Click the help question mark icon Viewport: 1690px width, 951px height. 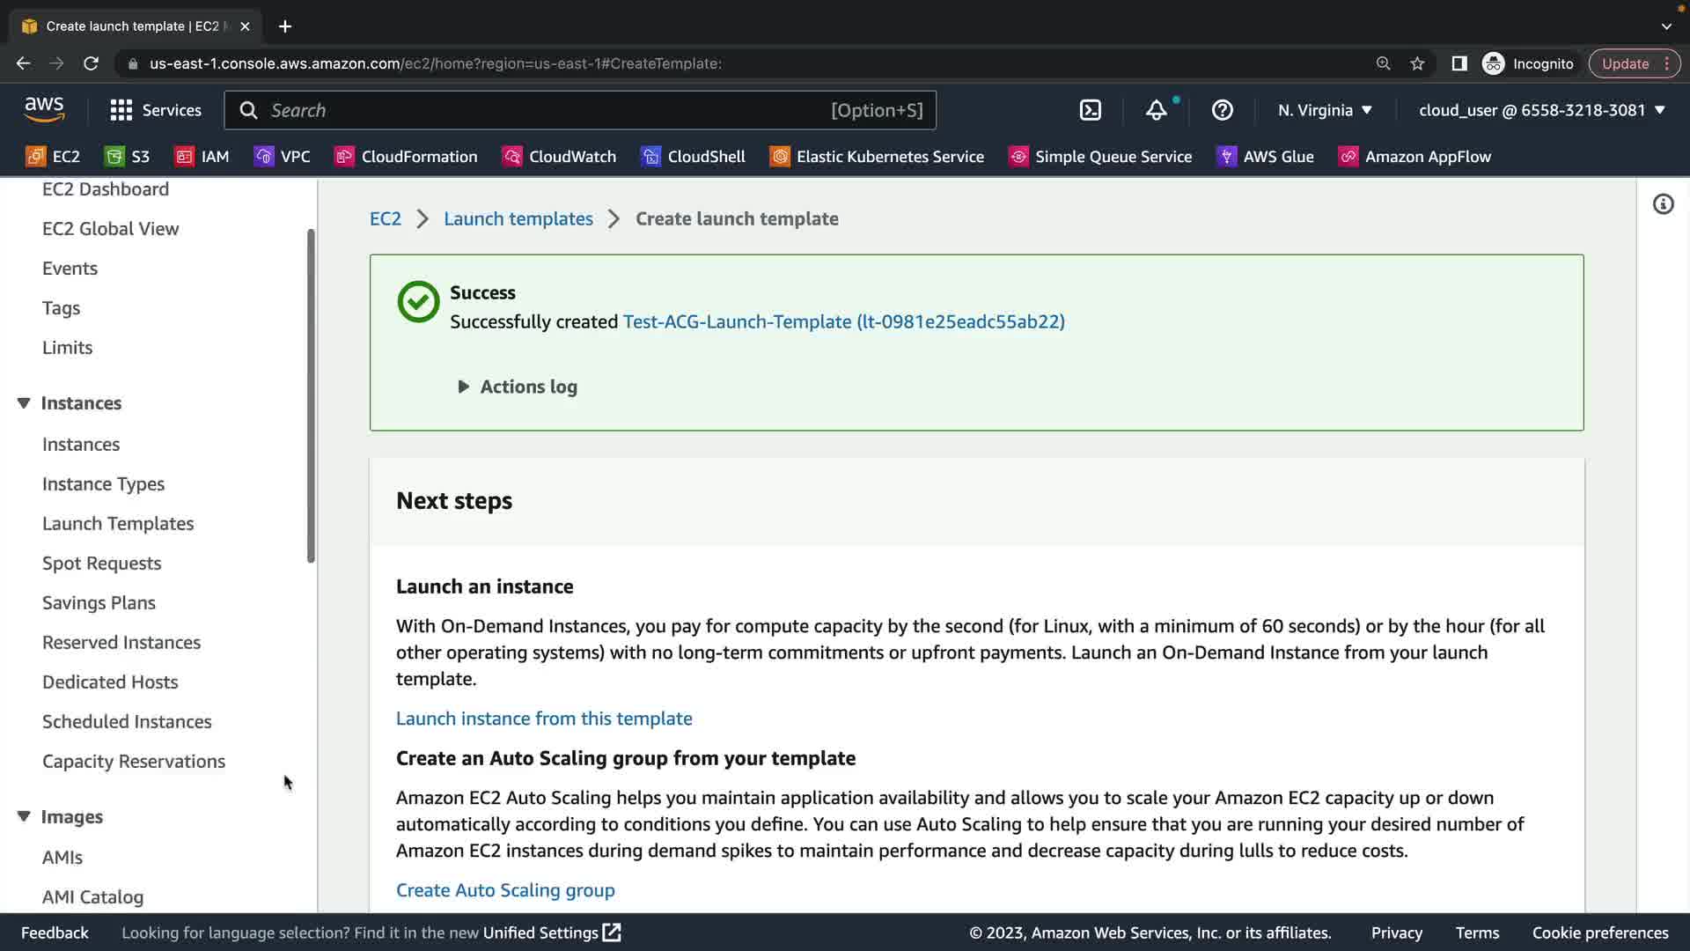click(x=1222, y=110)
